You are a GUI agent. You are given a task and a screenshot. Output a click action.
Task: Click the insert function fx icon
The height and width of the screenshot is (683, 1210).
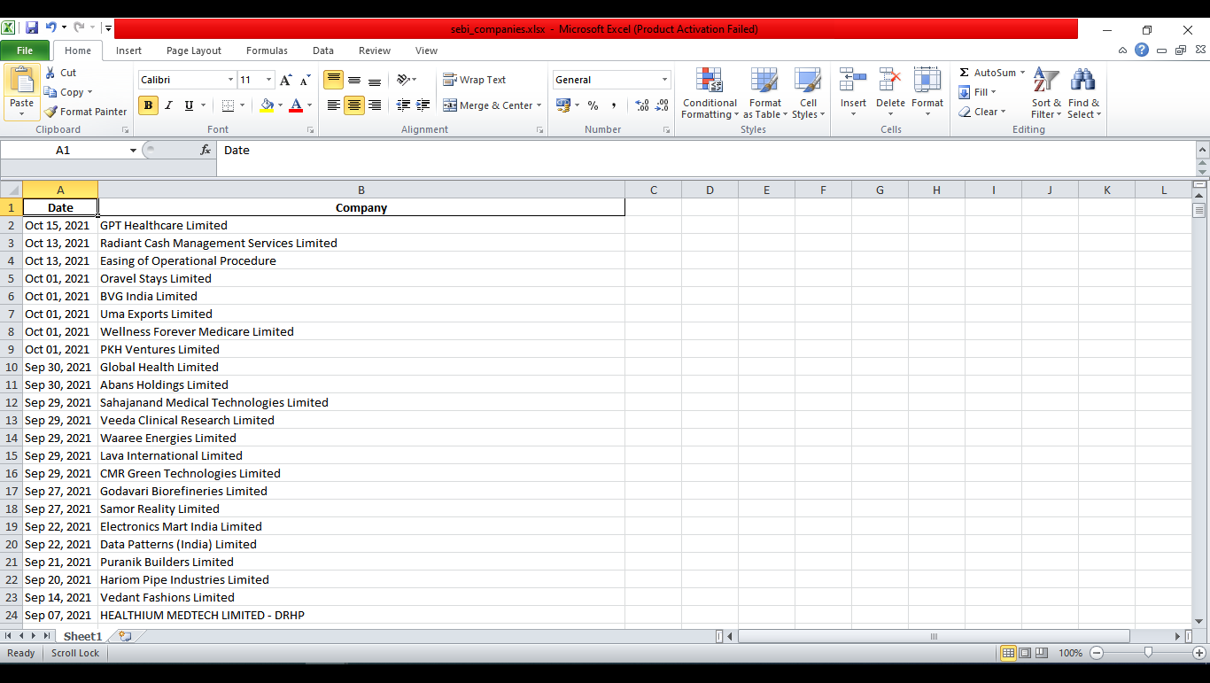click(x=206, y=150)
